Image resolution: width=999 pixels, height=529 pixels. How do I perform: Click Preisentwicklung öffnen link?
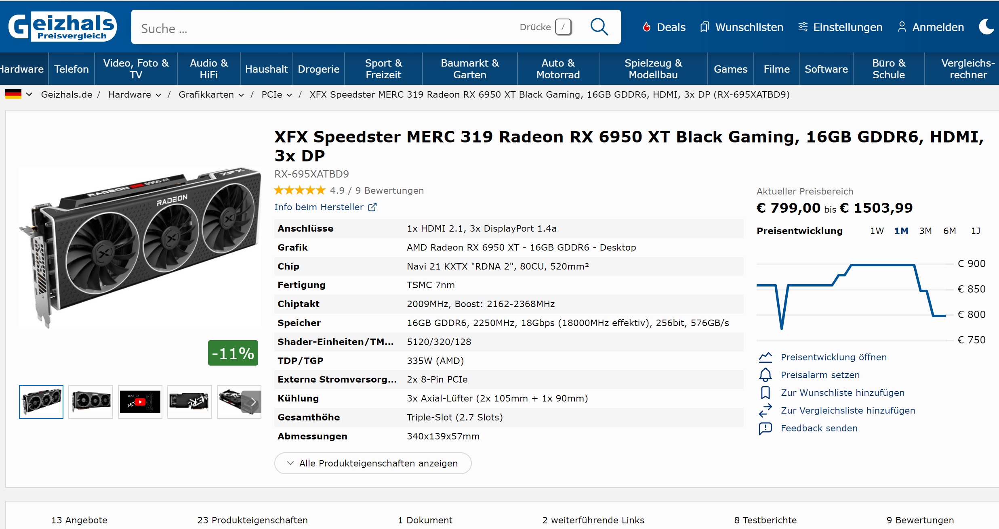833,357
